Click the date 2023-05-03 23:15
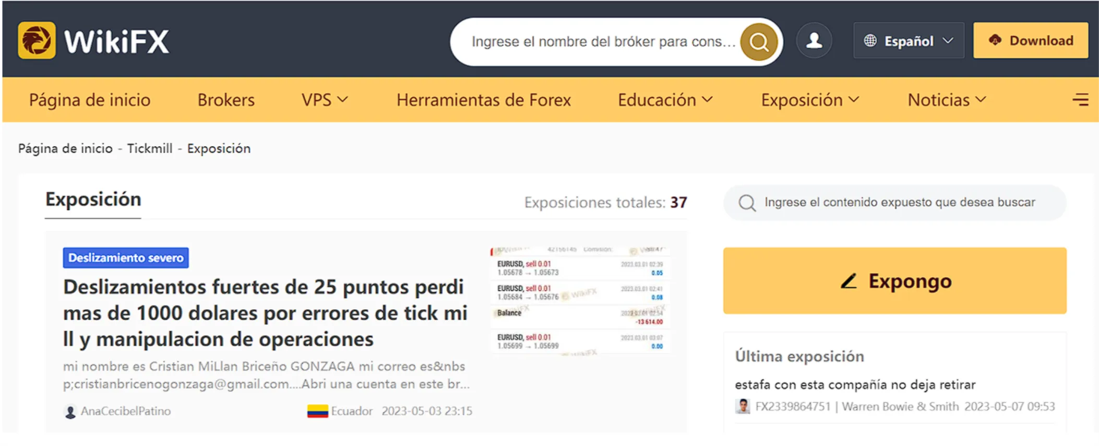Viewport: 1099px width, 446px height. (x=427, y=411)
